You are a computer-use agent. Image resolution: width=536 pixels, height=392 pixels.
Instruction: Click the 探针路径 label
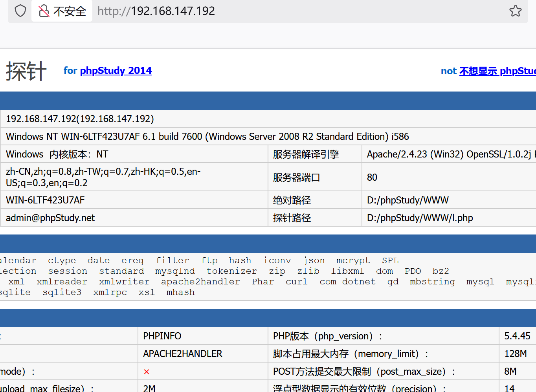(292, 218)
